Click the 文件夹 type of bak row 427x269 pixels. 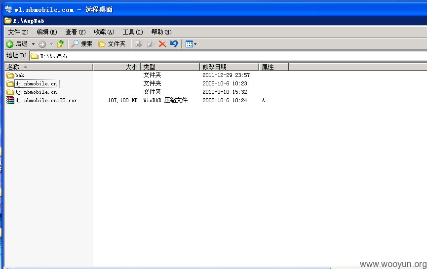click(152, 75)
